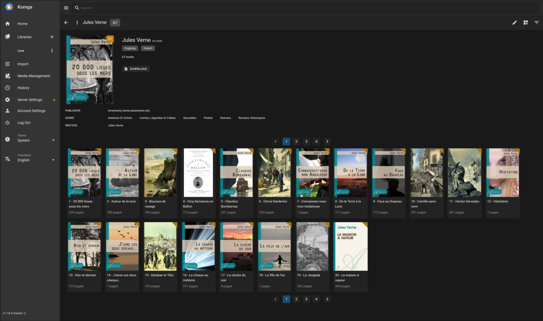Click the back arrow next to Jules Verne
Screen dimensions: 543x321
pyautogui.click(x=66, y=23)
